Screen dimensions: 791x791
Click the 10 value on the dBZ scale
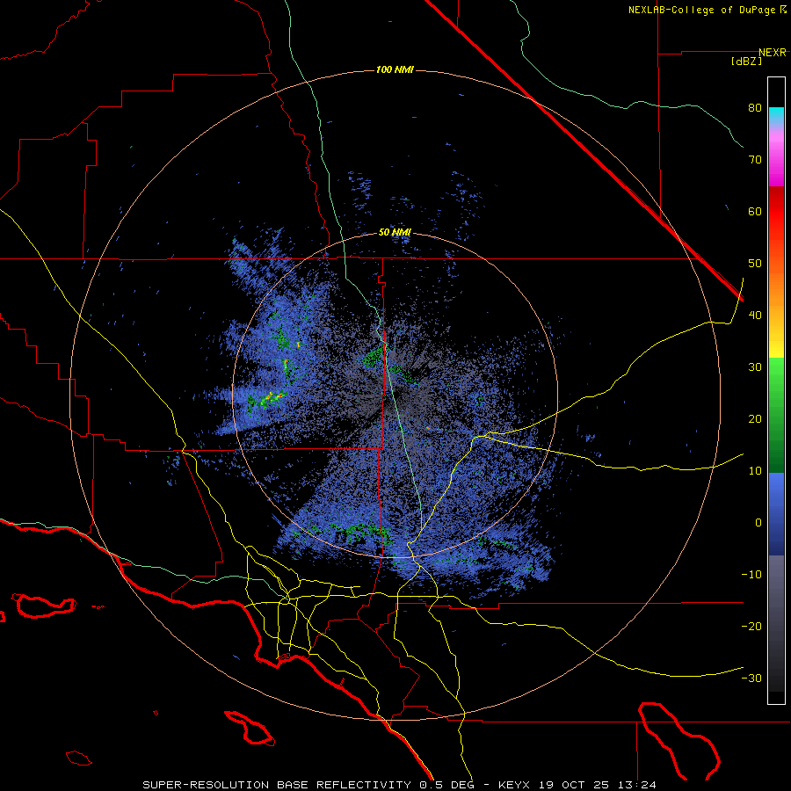[x=755, y=471]
